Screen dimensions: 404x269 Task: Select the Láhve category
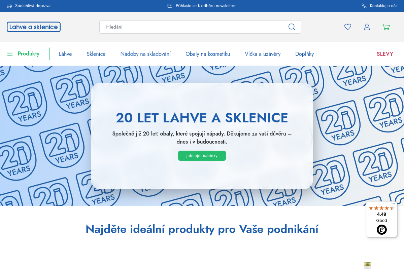tap(65, 54)
